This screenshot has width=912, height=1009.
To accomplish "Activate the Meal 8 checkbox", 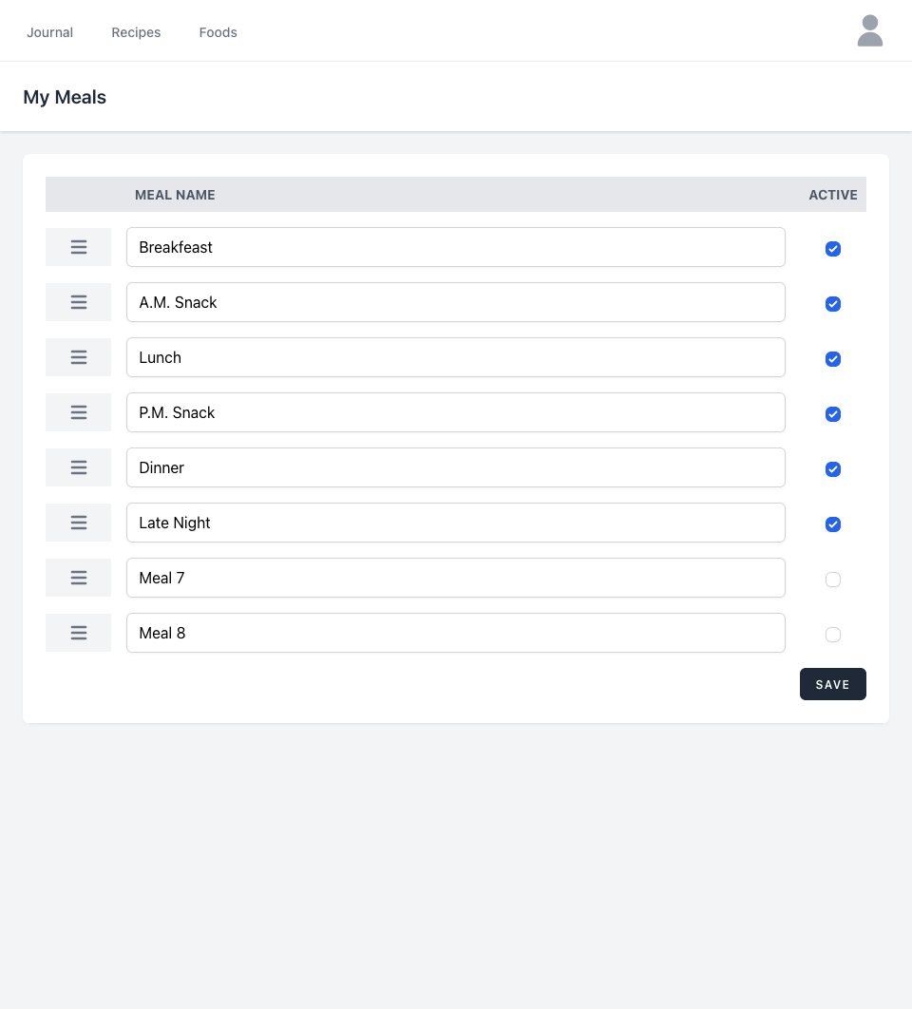I will pos(833,635).
